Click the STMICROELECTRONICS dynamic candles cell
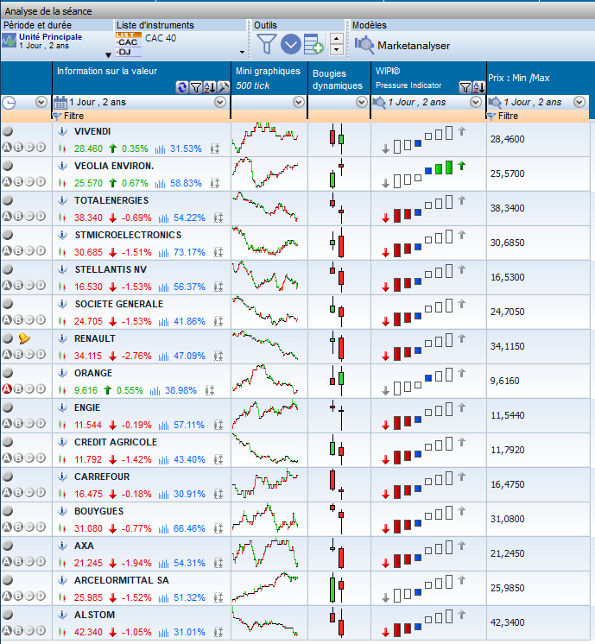Screen dimensions: 595x644 (x=339, y=243)
